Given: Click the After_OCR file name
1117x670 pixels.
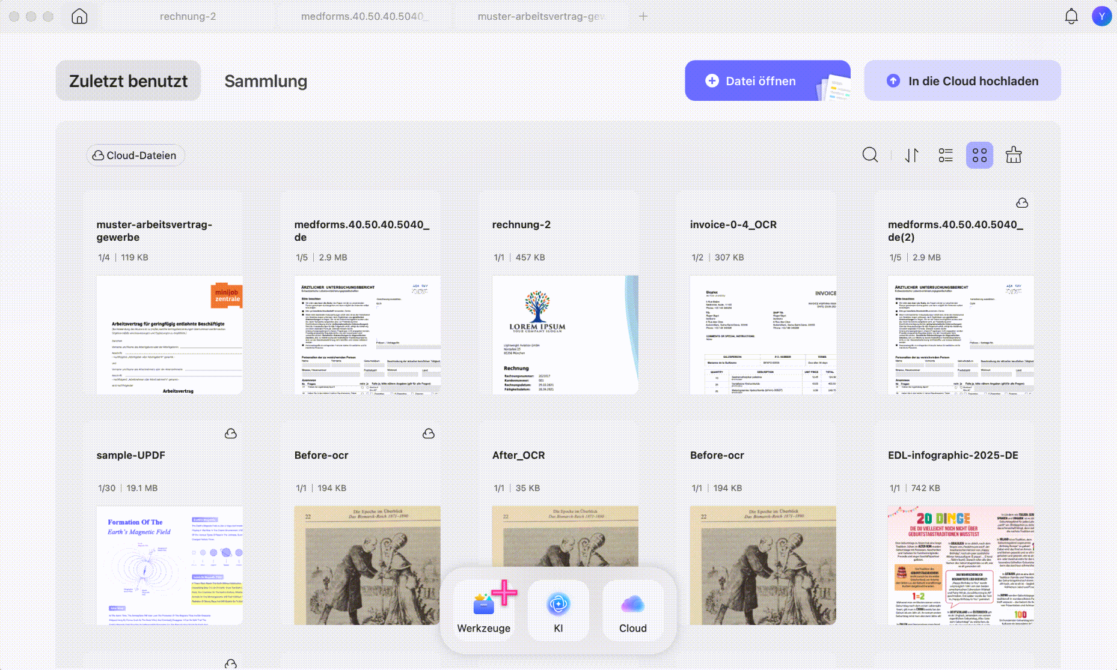Looking at the screenshot, I should coord(518,455).
